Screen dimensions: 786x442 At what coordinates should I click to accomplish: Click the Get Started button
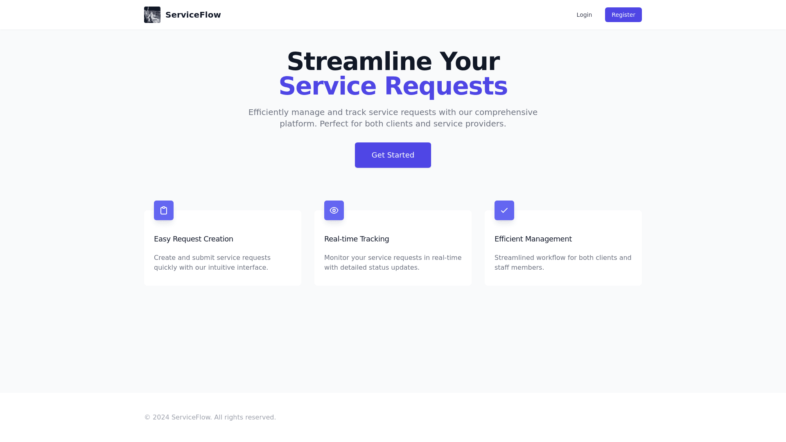tap(393, 155)
